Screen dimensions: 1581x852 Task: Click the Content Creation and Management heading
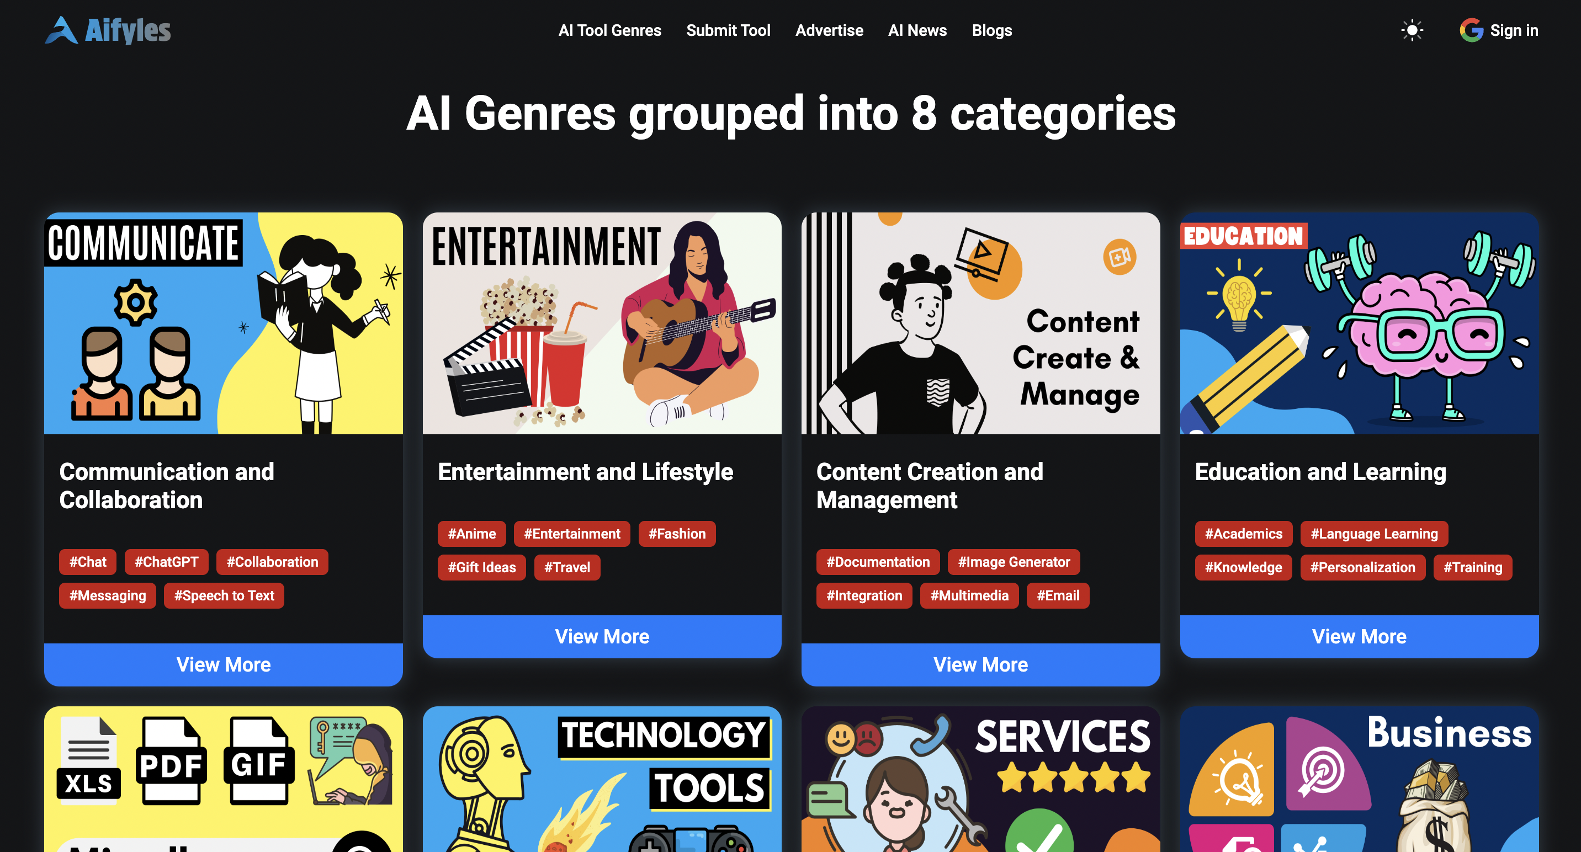(x=929, y=486)
